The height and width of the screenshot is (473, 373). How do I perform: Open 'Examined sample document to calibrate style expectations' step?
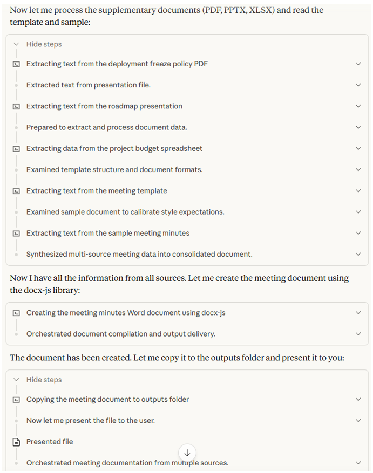125,212
